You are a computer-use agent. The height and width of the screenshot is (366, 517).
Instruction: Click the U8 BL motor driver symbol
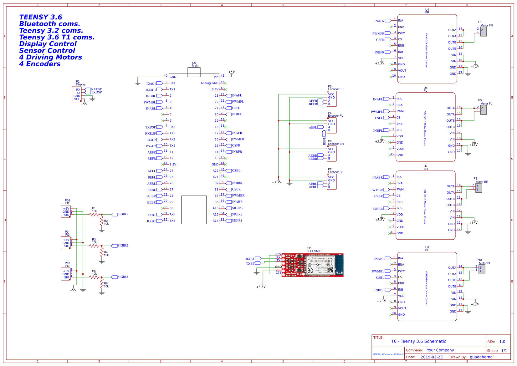click(427, 286)
